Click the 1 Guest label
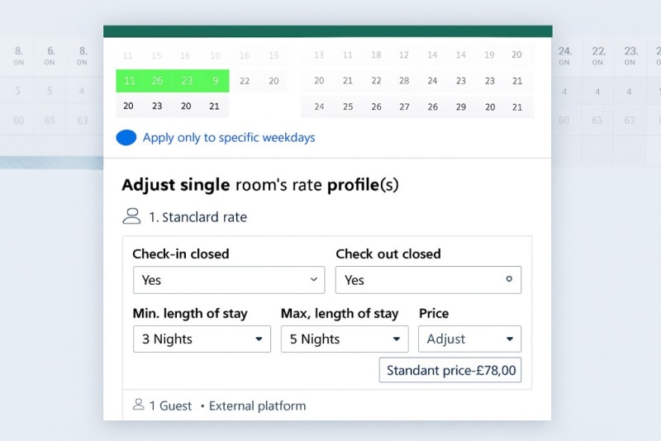The width and height of the screenshot is (661, 441). coord(170,405)
